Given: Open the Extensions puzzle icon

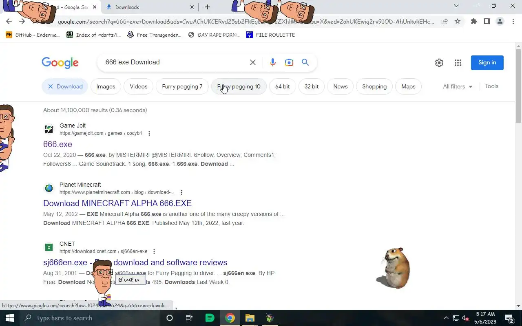Looking at the screenshot, I should (473, 22).
